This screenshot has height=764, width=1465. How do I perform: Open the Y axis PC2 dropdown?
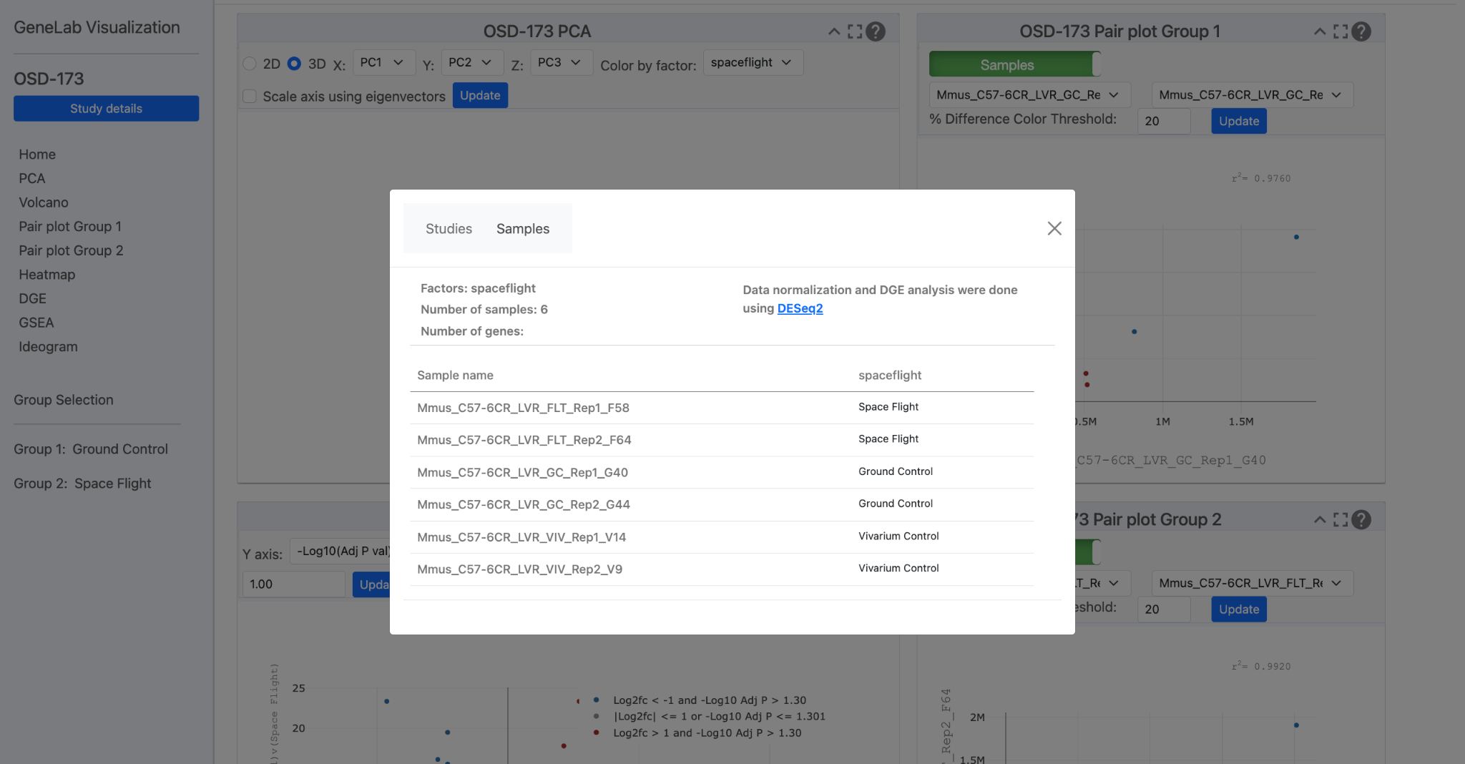coord(471,62)
